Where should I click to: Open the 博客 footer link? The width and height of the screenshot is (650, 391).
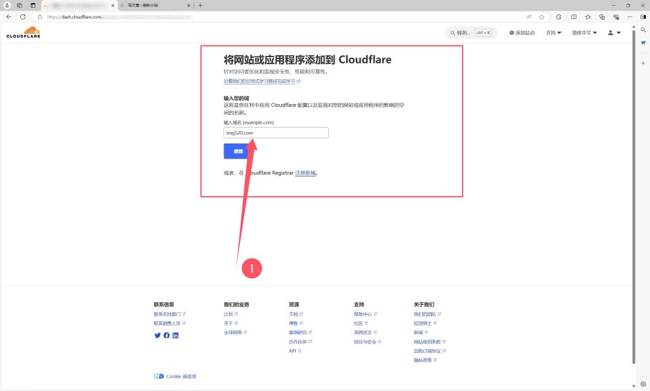(296, 324)
